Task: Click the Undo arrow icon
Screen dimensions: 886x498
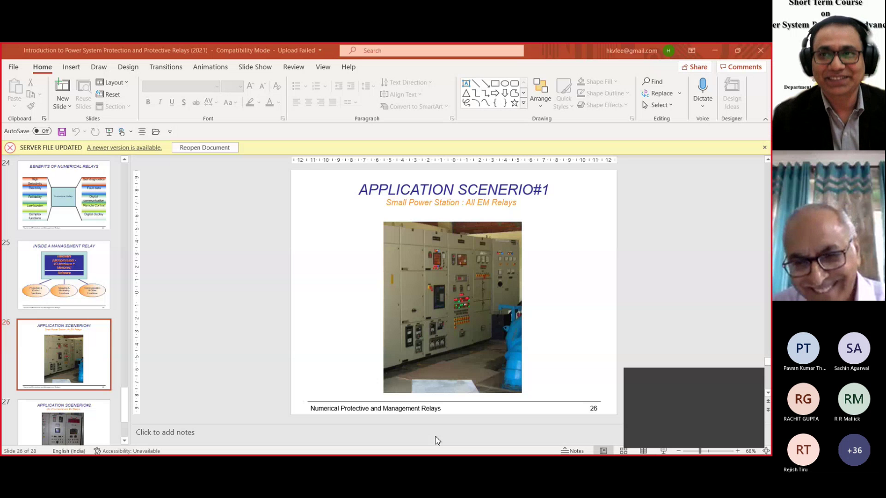Action: click(75, 132)
